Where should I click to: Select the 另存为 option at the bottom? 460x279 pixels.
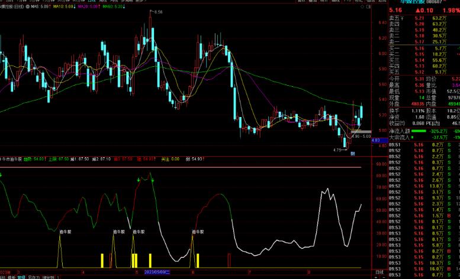[x=34, y=277]
